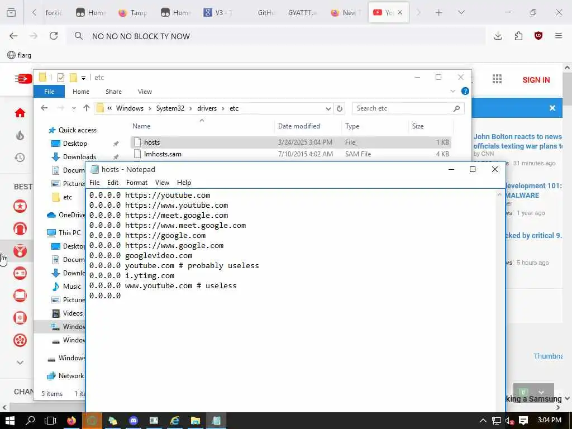Open the View ribbon tab in Explorer
The height and width of the screenshot is (429, 572).
point(145,92)
